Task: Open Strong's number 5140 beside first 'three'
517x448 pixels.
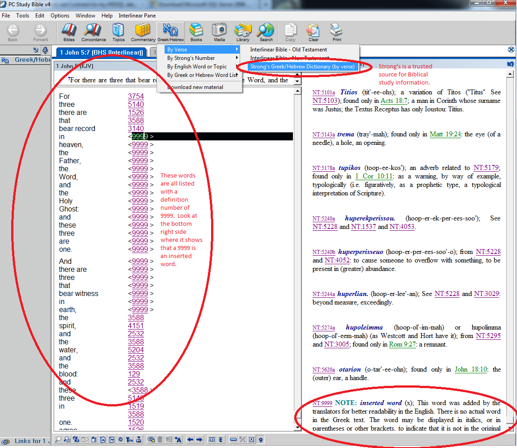Action: [136, 105]
